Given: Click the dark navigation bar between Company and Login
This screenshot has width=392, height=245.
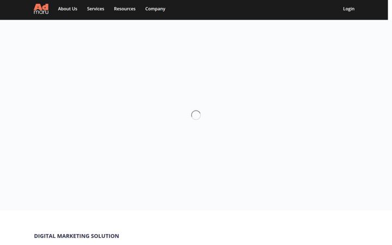Looking at the screenshot, I should point(254,9).
